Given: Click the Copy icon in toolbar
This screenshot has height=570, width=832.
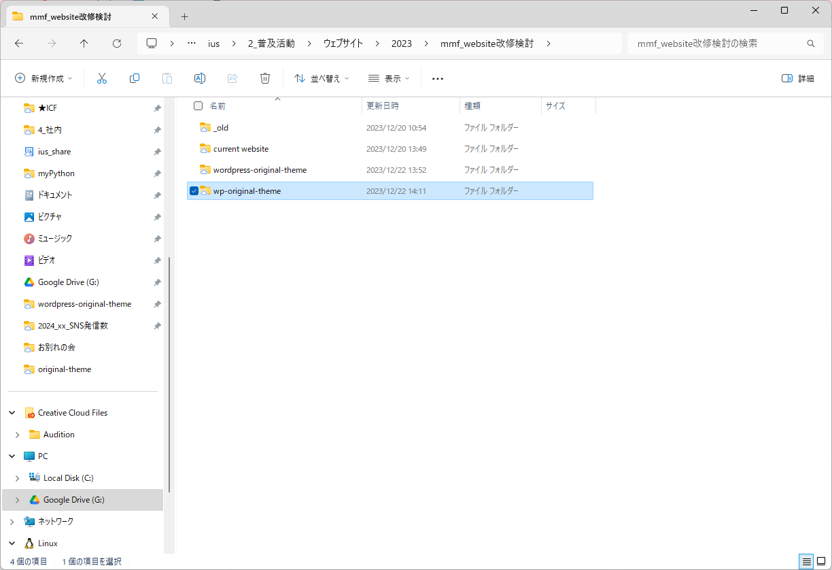Looking at the screenshot, I should [135, 78].
